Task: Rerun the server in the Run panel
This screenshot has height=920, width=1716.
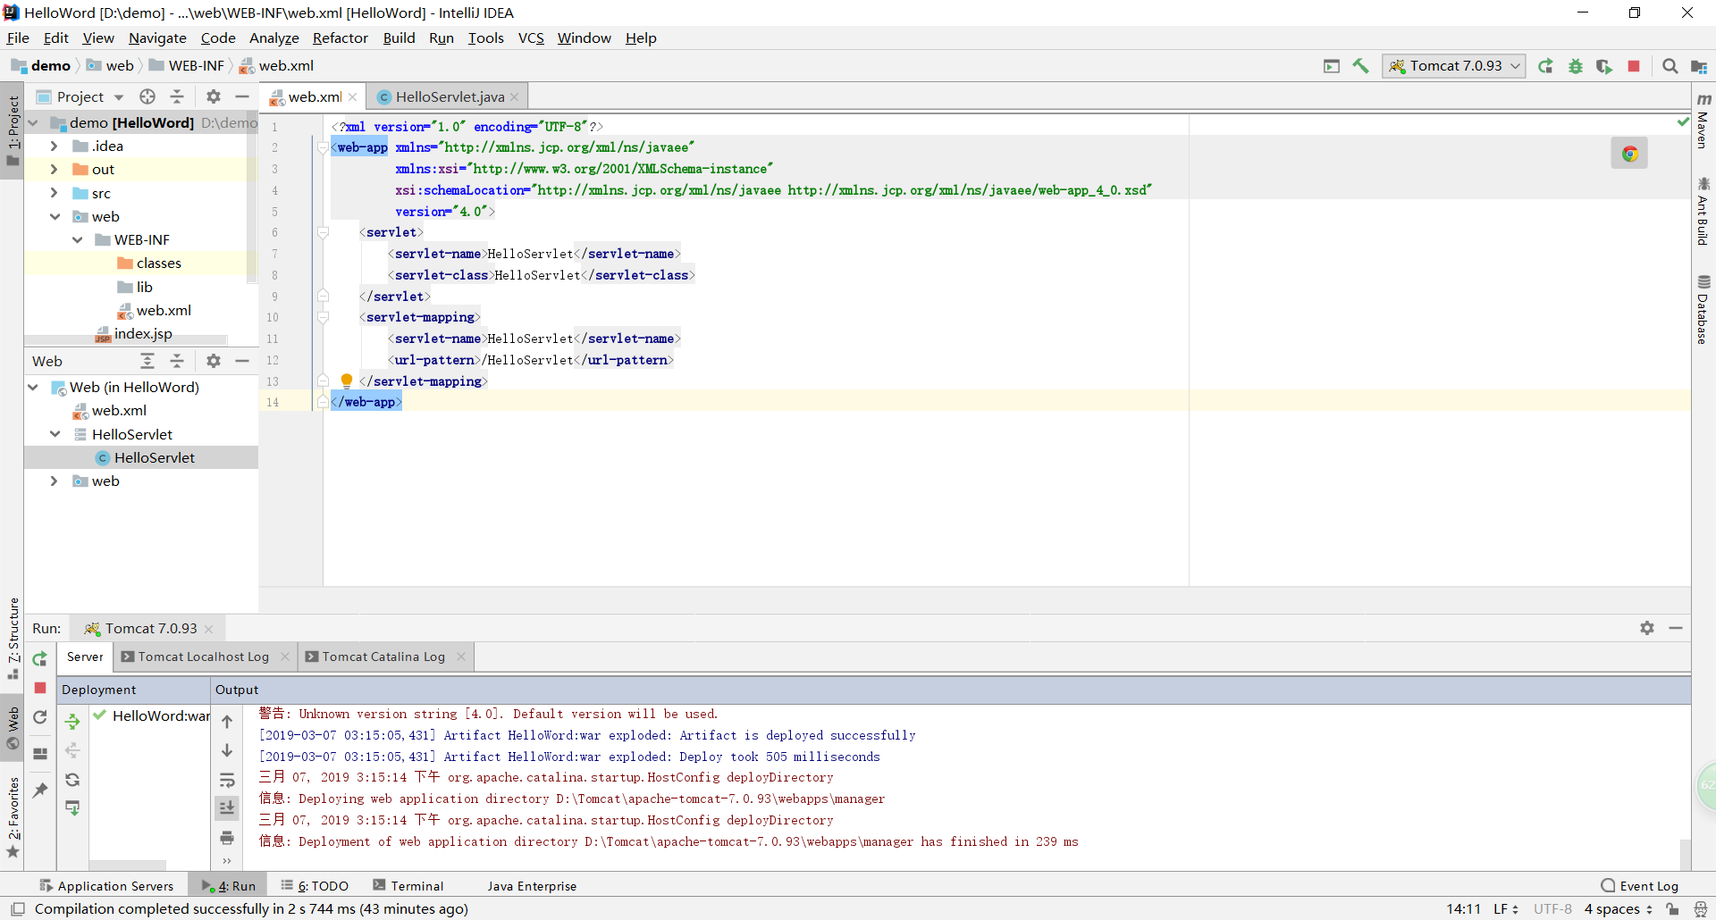Action: [40, 658]
